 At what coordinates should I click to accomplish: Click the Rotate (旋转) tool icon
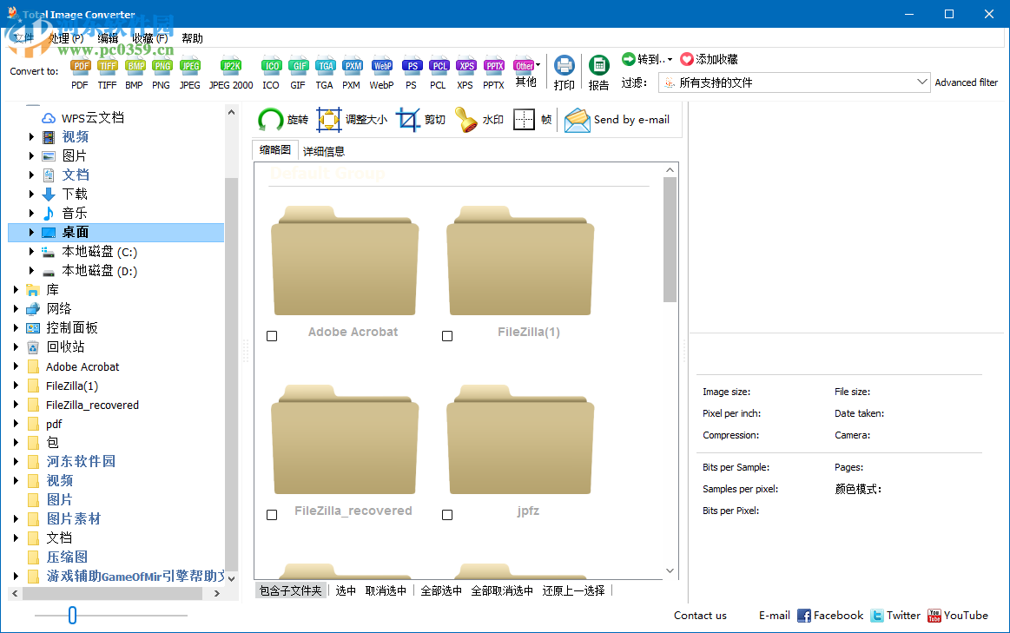(x=270, y=120)
